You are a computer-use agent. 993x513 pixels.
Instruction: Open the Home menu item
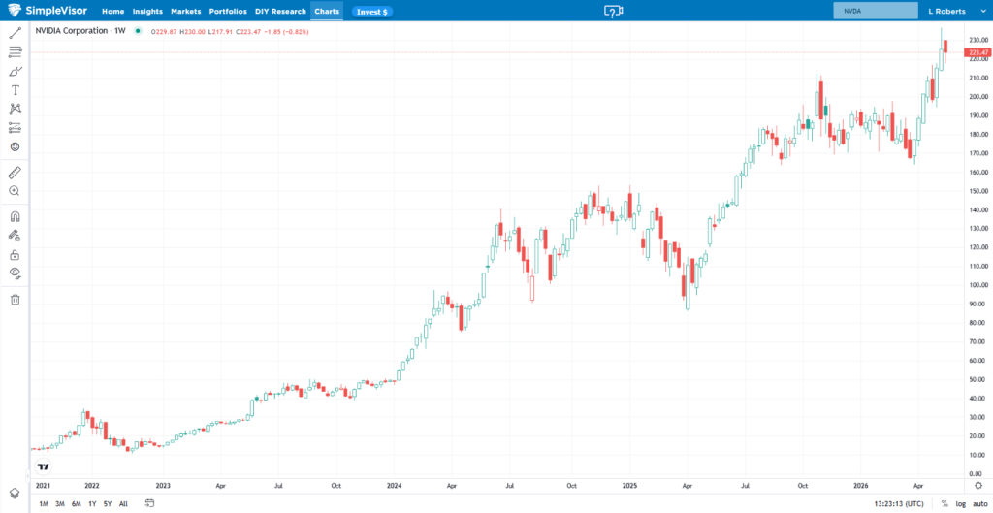point(112,12)
